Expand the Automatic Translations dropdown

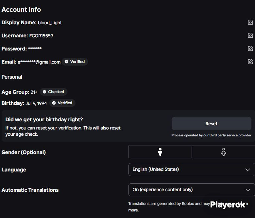[192, 190]
